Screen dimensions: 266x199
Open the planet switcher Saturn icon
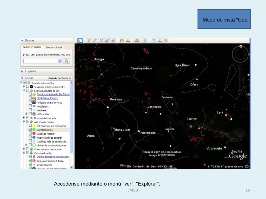(x=137, y=41)
